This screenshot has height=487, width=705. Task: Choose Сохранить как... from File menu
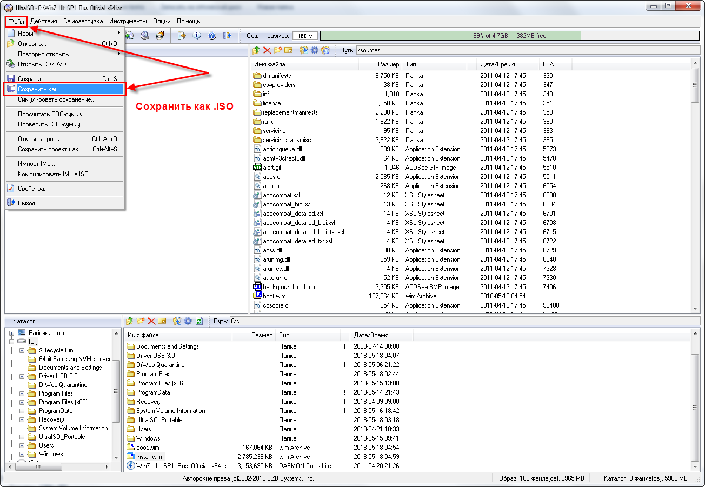(65, 89)
